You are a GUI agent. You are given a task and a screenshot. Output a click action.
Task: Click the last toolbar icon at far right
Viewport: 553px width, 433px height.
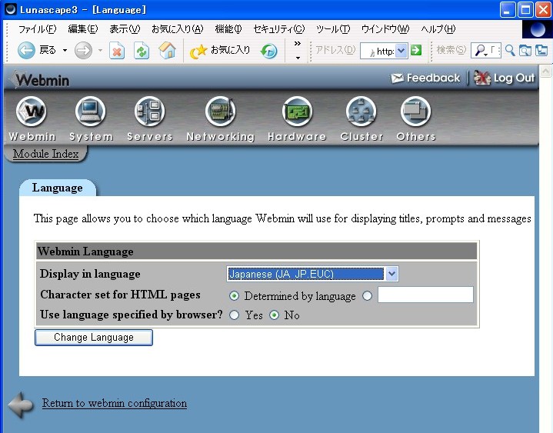(x=541, y=51)
